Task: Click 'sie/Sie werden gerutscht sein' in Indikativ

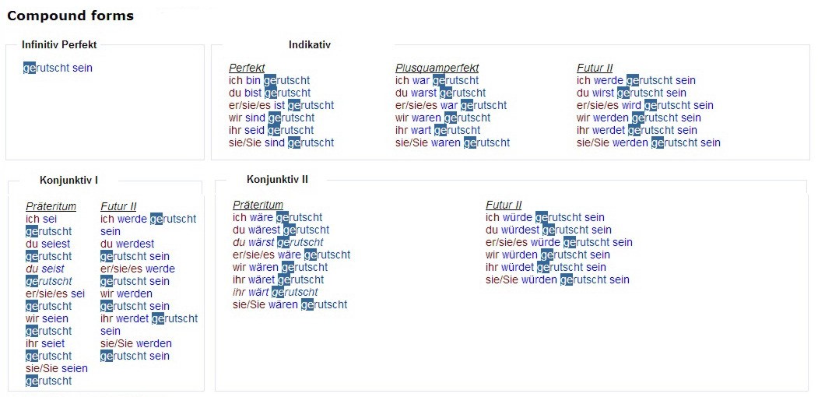Action: pos(648,143)
